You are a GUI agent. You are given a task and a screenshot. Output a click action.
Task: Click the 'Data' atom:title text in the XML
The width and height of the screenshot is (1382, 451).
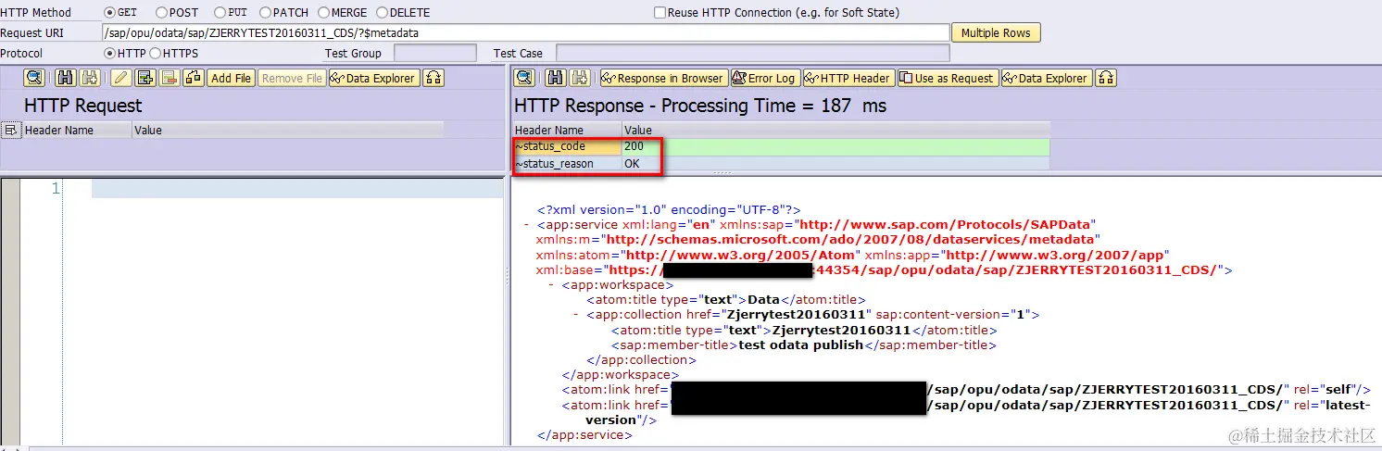pyautogui.click(x=765, y=300)
